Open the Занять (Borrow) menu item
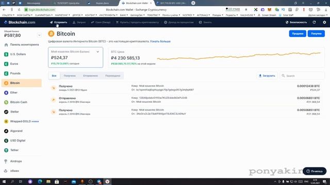Image resolution: width=330 pixels, height=185 pixels. (205, 22)
